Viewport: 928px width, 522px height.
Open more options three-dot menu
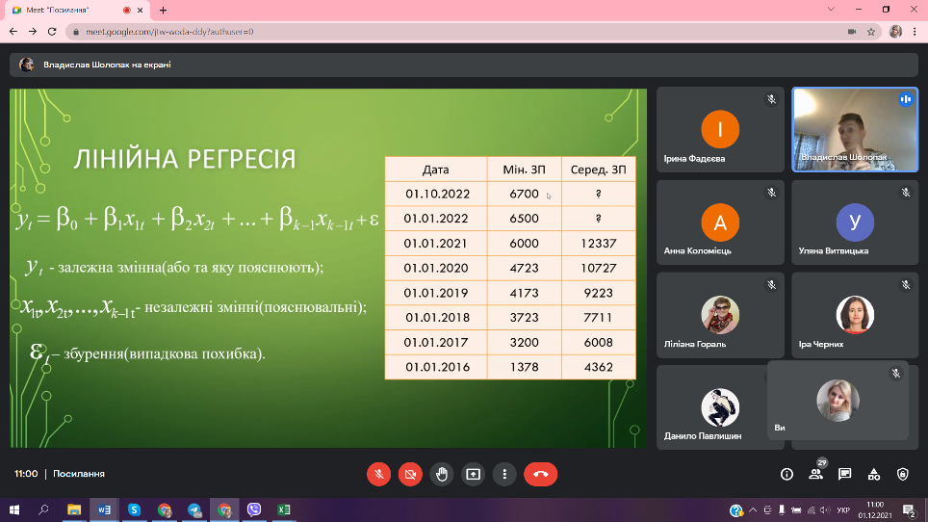[504, 474]
